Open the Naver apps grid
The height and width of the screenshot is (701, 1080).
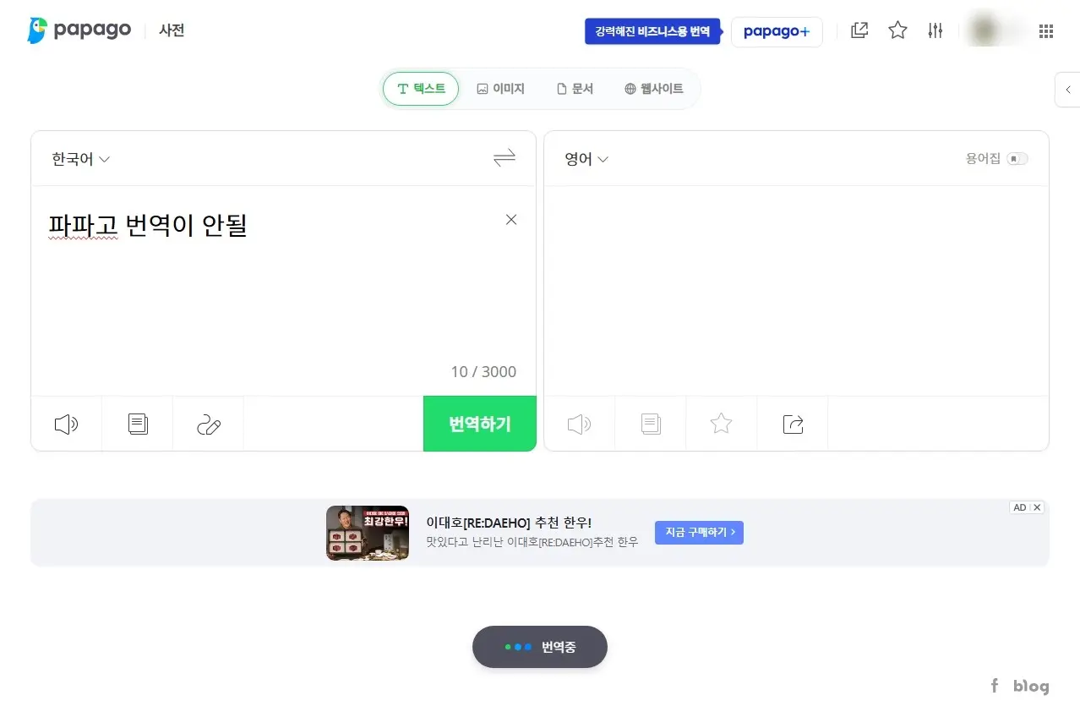1046,30
